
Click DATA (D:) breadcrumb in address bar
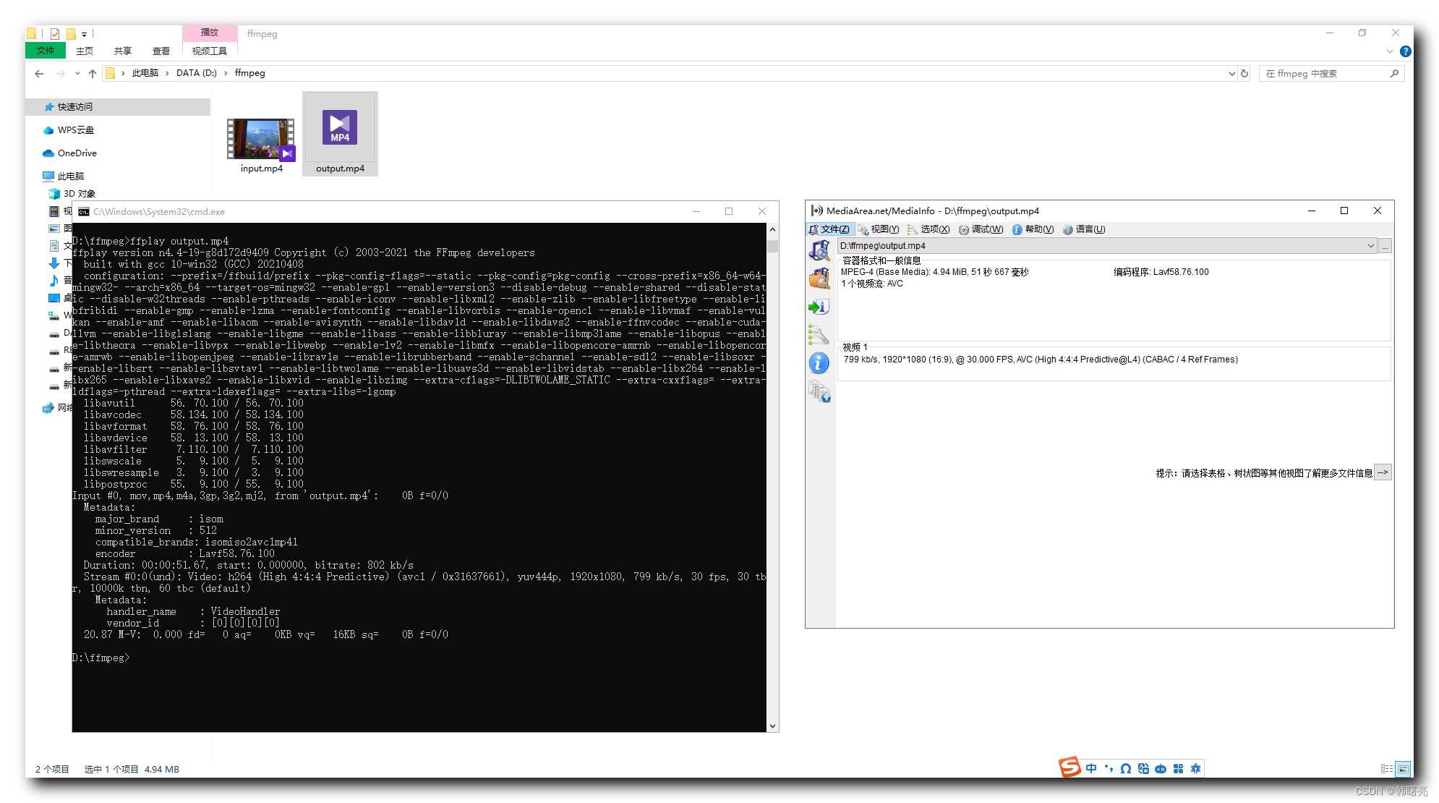pyautogui.click(x=197, y=73)
